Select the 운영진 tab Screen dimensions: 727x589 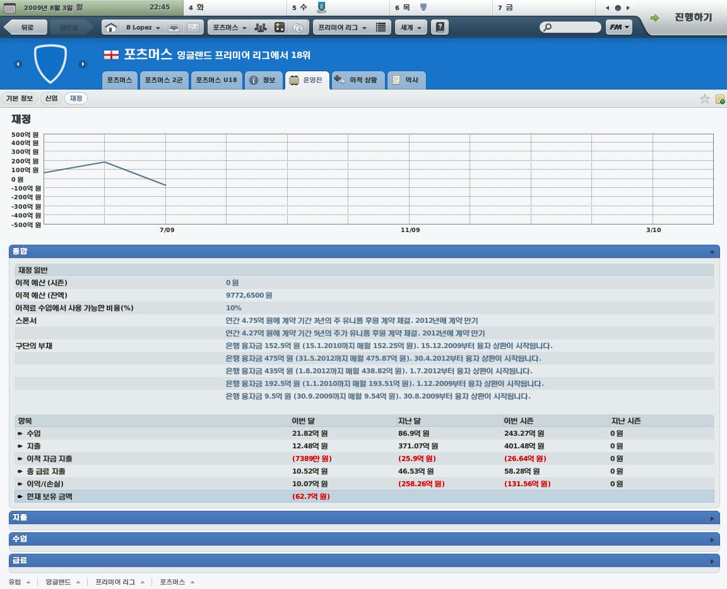pyautogui.click(x=307, y=80)
